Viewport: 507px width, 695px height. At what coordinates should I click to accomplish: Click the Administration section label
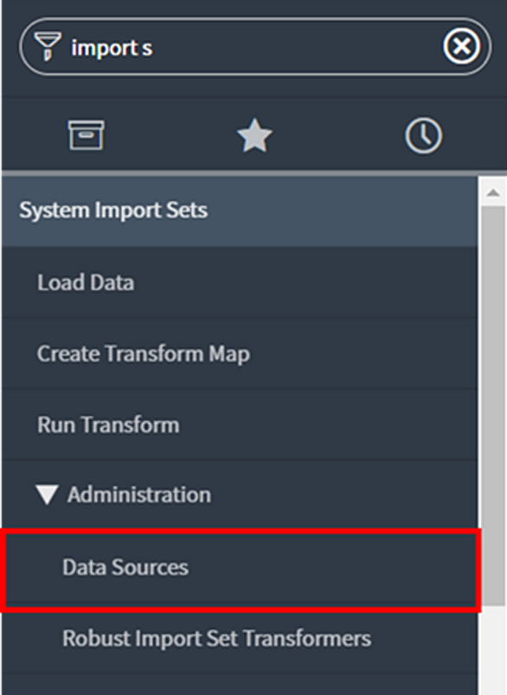click(139, 495)
